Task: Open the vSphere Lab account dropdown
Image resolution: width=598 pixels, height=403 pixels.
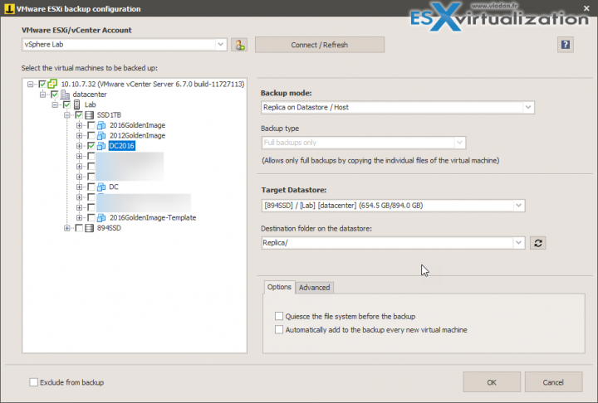Action: pos(220,45)
